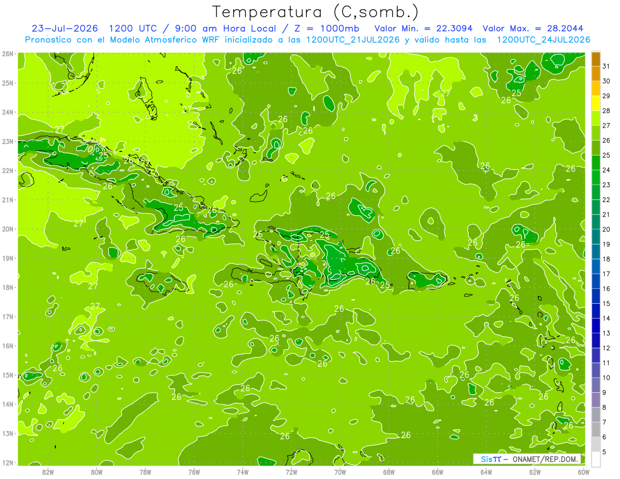Click the colorbar label '8'
Image resolution: width=620 pixels, height=479 pixels.
[605, 407]
